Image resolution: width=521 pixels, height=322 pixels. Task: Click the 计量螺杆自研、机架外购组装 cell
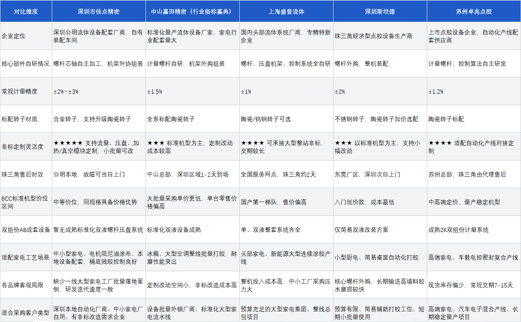[x=193, y=63]
